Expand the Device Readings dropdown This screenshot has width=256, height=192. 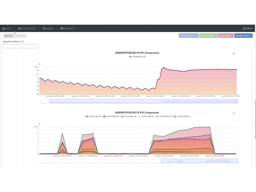[208, 36]
